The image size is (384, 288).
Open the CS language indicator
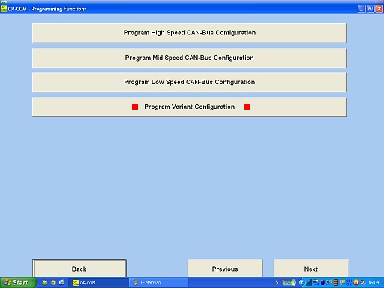(276, 283)
